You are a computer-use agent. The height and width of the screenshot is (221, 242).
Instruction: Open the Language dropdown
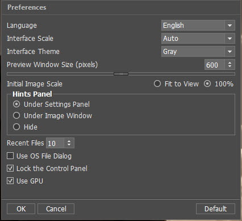click(198, 26)
